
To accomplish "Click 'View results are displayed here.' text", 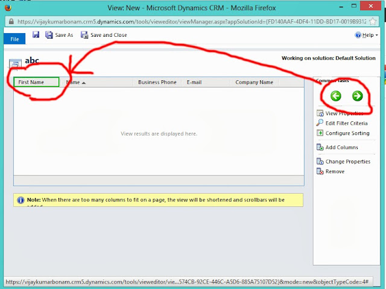I will [159, 134].
